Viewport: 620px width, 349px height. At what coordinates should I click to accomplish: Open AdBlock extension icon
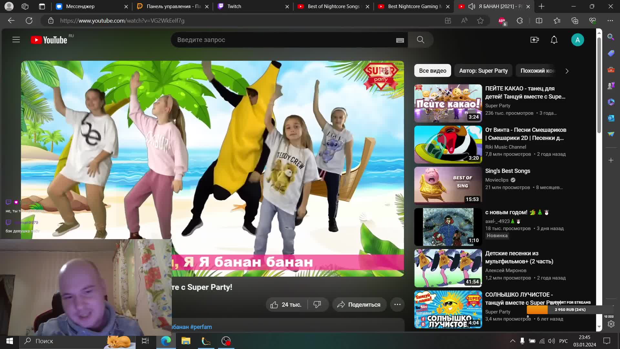click(502, 21)
